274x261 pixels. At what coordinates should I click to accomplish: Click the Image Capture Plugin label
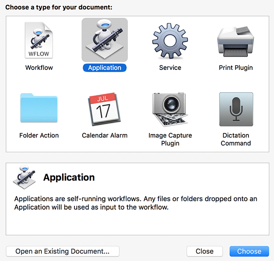[x=170, y=139]
